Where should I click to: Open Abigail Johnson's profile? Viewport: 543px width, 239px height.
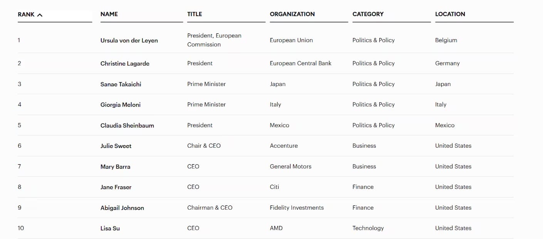tap(122, 207)
